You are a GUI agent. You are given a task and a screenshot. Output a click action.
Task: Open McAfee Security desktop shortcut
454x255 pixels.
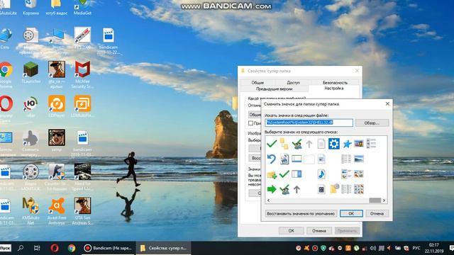(82, 74)
